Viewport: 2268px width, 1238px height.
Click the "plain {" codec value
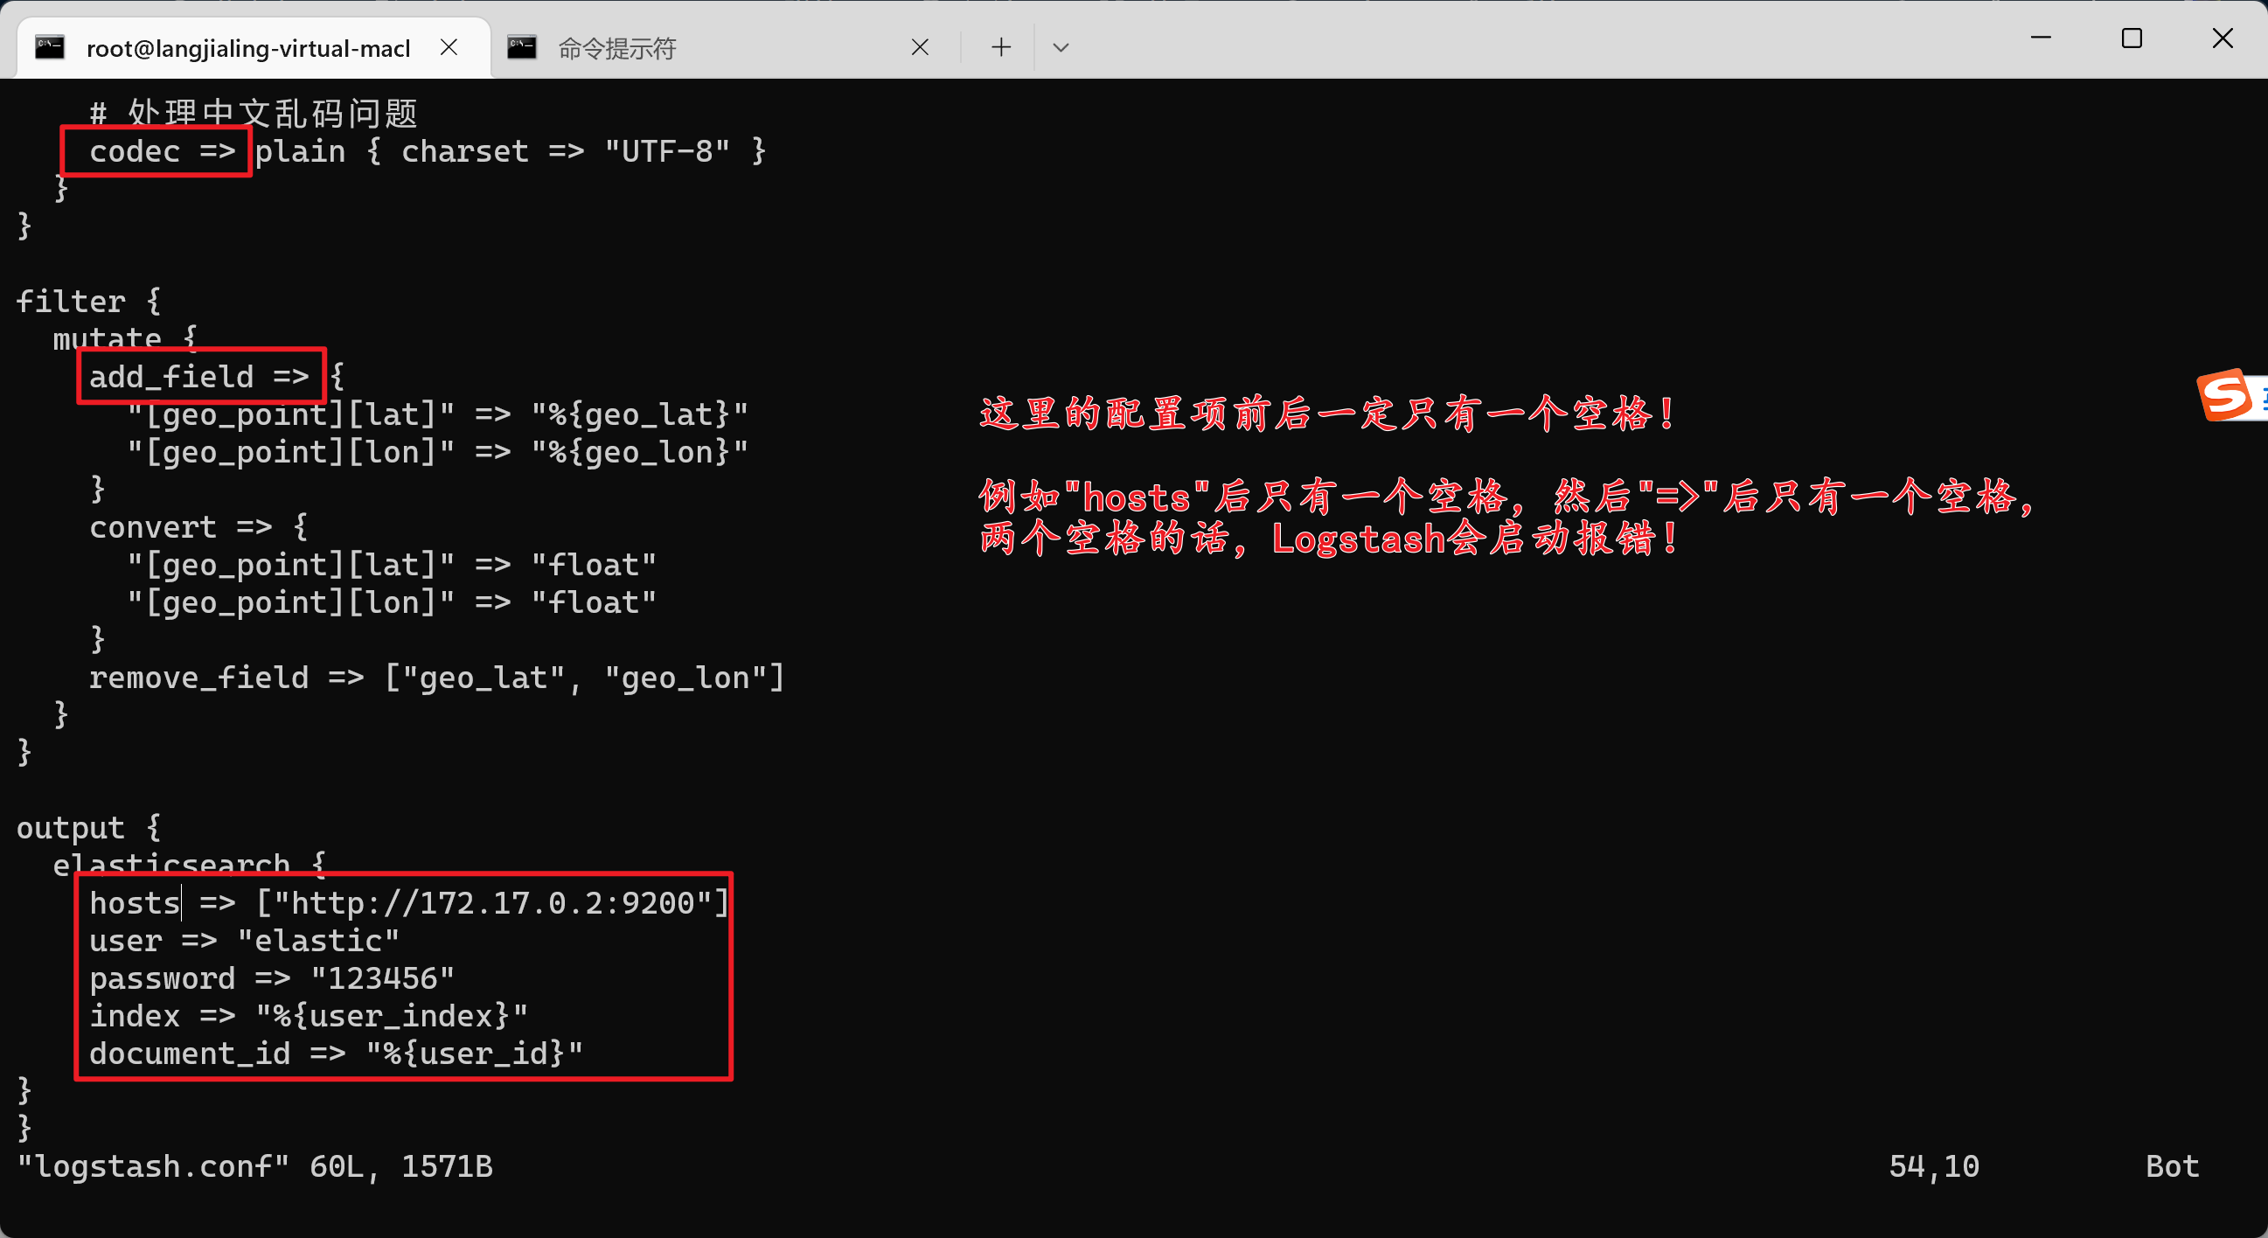click(x=319, y=151)
